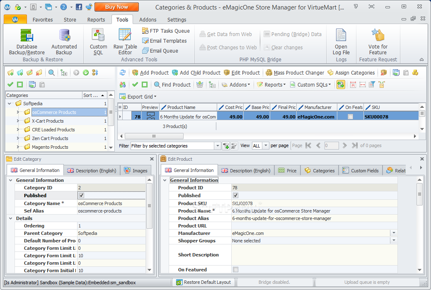Click Edit Product toolbar button

pos(242,72)
